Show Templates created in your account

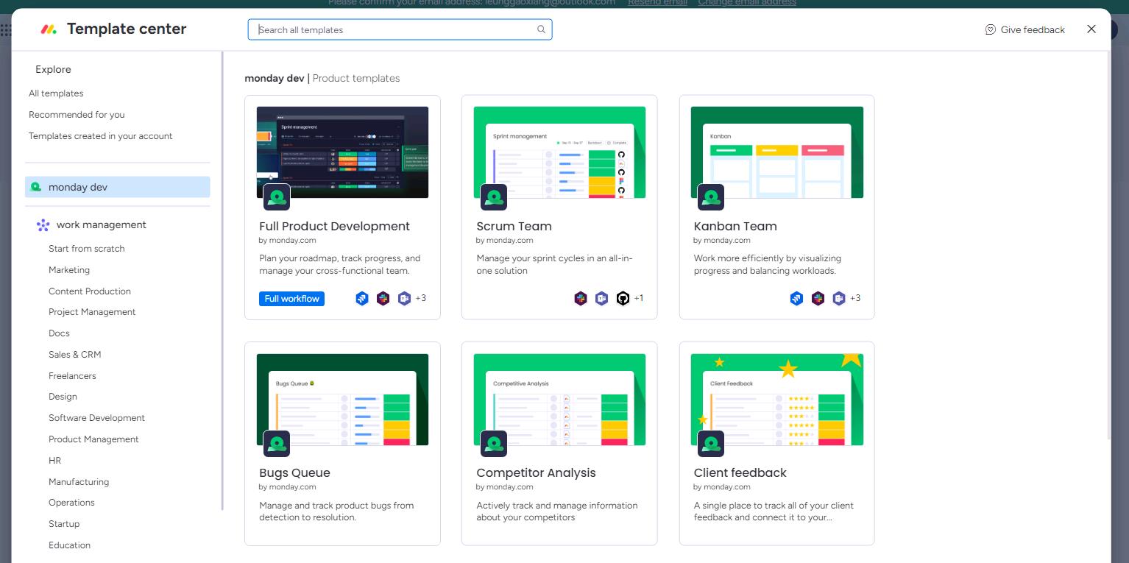101,136
